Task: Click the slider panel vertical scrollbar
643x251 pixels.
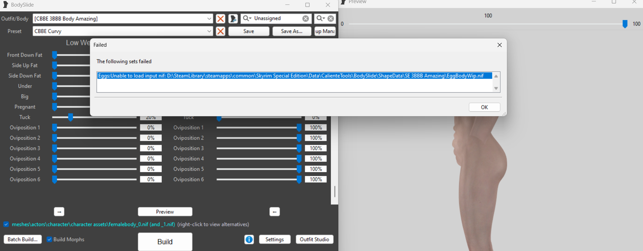Action: pos(334,191)
